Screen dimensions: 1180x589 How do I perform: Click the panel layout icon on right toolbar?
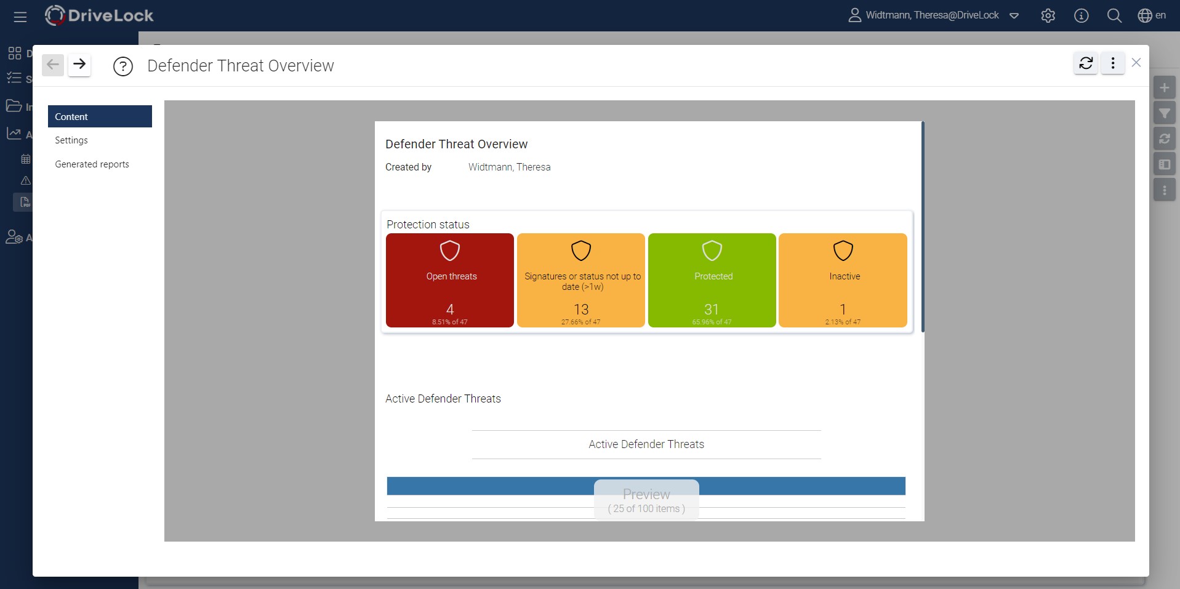click(1165, 164)
